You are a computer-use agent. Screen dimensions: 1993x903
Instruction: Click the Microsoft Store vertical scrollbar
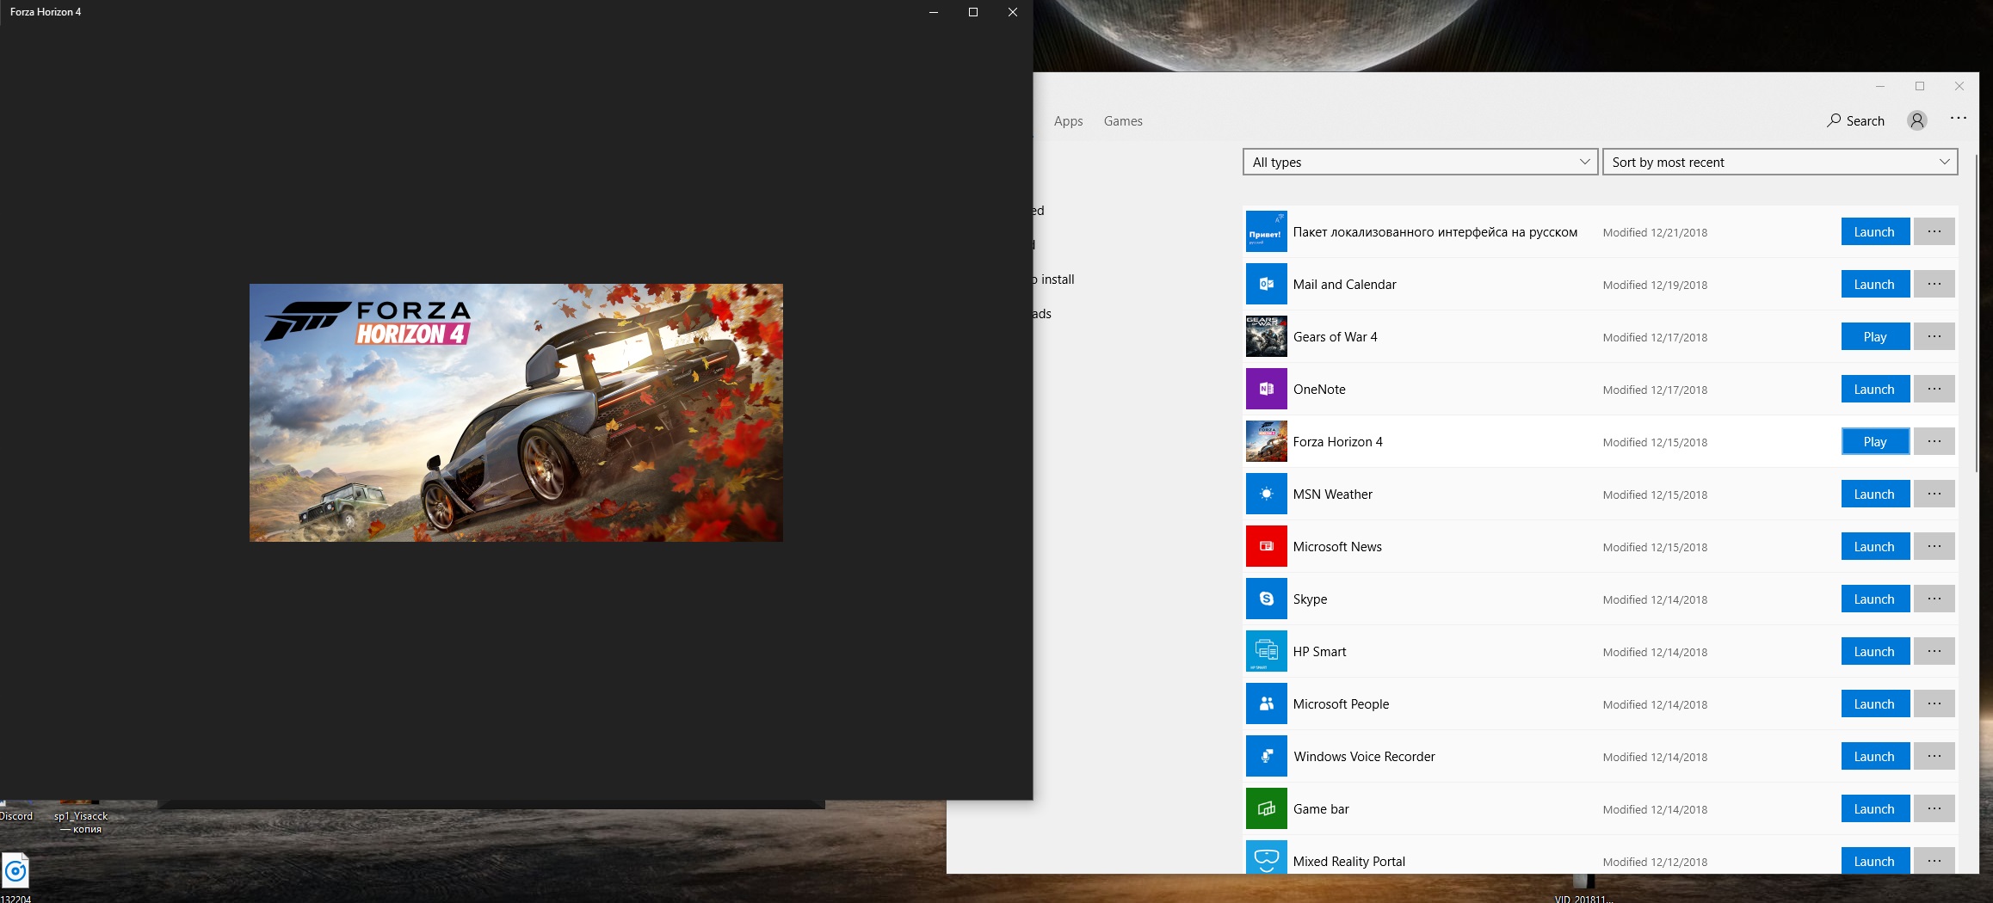coord(1976,314)
